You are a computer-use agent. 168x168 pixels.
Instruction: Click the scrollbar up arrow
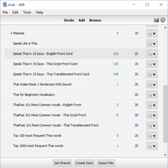coord(165,28)
